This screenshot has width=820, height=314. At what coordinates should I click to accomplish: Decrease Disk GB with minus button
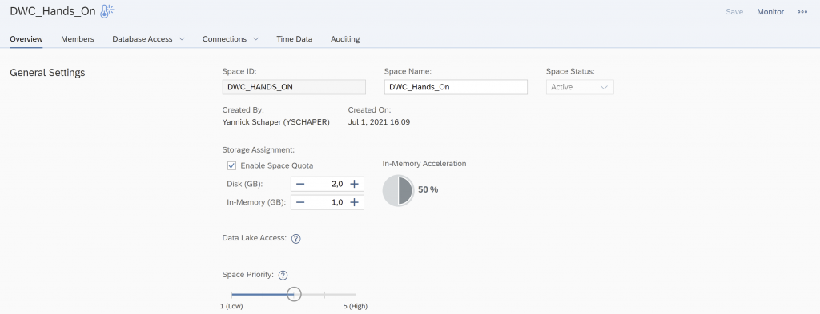[300, 184]
